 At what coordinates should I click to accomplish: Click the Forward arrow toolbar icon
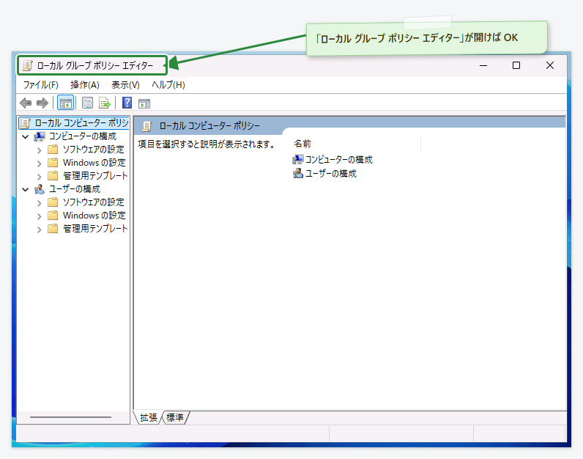(x=42, y=103)
